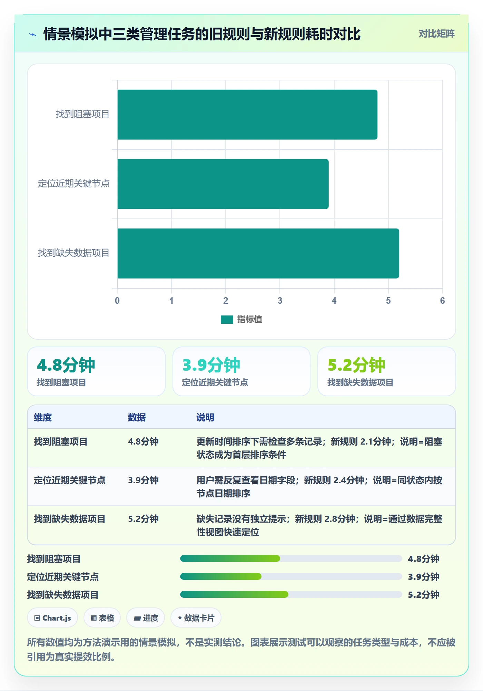483x691 pixels.
Task: Click description starting 缺失记录没有独立提示
Action: point(319,525)
